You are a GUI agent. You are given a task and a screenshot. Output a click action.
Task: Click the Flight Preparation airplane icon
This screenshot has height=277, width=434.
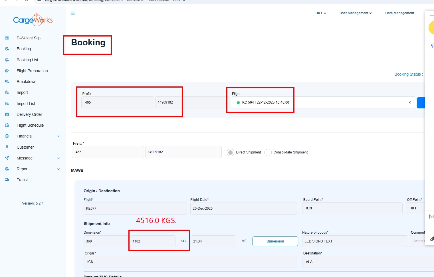tap(7, 71)
